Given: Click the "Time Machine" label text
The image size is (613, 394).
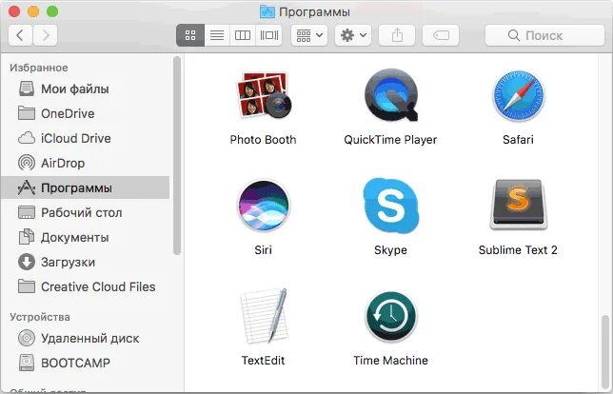Looking at the screenshot, I should click(390, 360).
